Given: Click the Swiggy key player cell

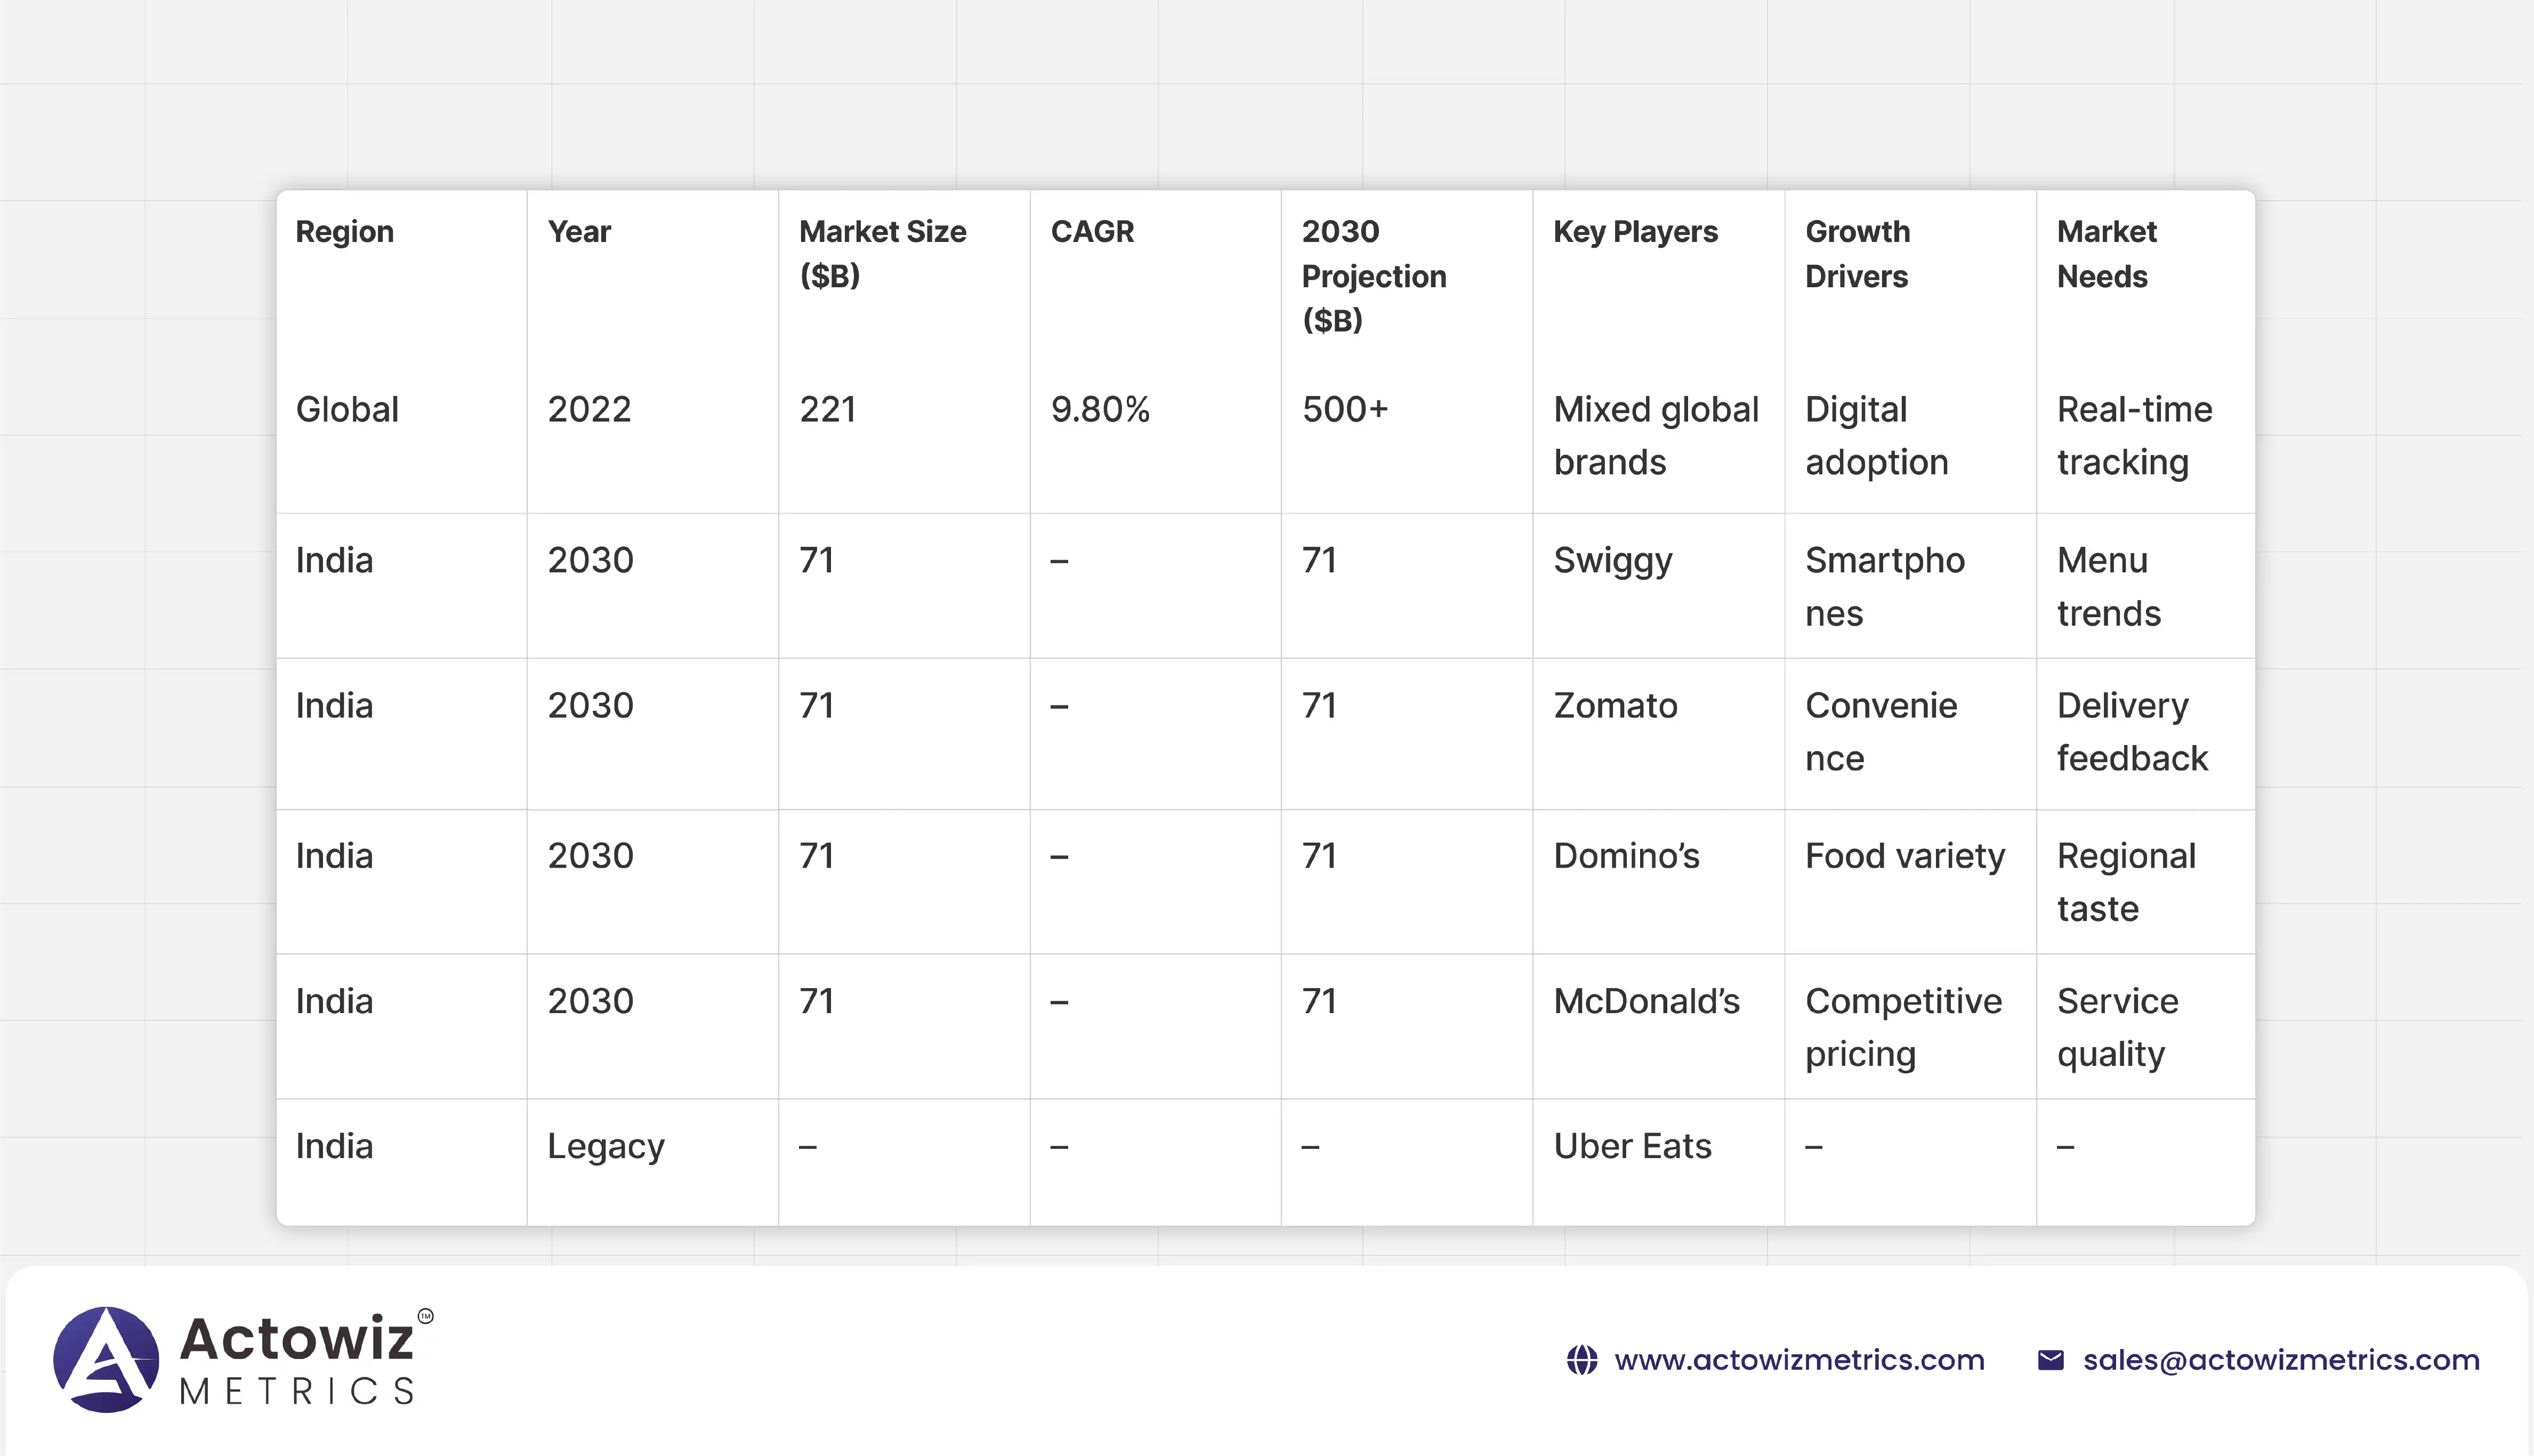Looking at the screenshot, I should click(x=1612, y=561).
